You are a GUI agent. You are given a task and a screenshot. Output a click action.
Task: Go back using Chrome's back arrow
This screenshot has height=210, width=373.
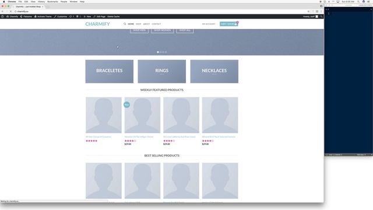2,12
